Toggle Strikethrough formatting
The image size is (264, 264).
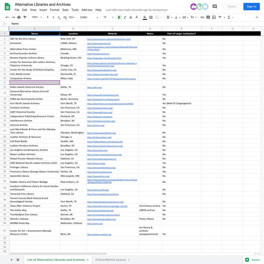coord(131,17)
